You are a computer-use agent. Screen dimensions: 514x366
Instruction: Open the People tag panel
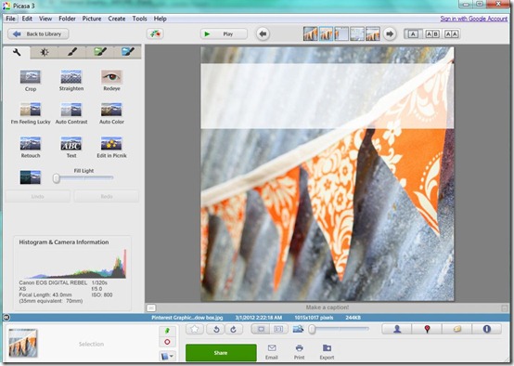(x=397, y=329)
